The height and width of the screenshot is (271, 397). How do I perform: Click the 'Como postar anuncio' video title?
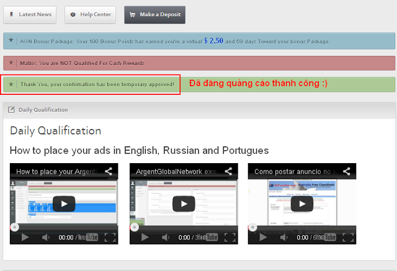tap(296, 172)
